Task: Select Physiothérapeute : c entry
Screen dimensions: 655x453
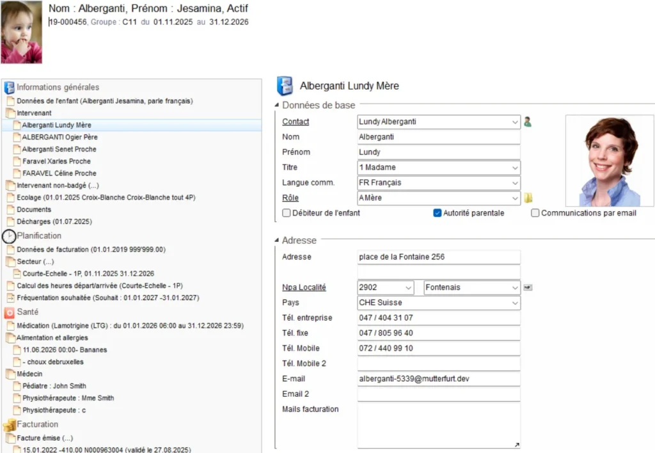Action: (54, 410)
